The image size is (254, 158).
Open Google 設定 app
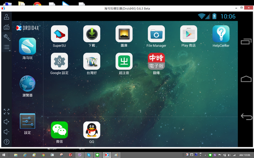click(x=59, y=61)
